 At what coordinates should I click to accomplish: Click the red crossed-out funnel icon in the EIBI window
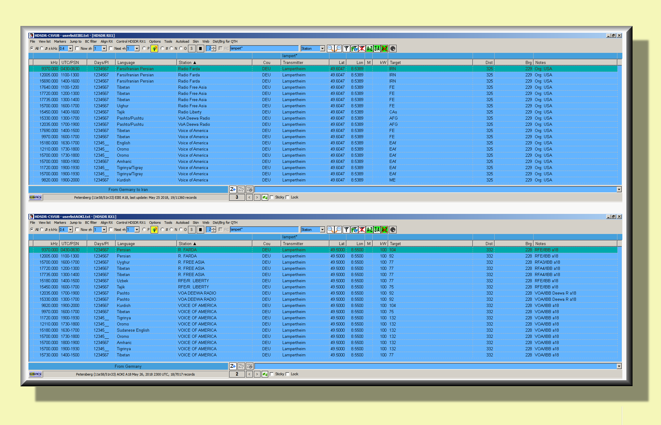pyautogui.click(x=362, y=49)
